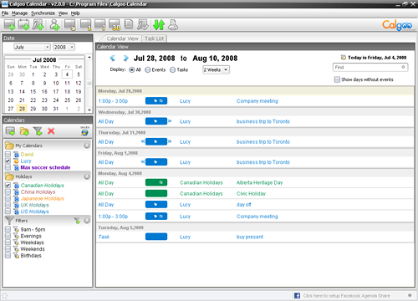Switch to one-day view icon
This screenshot has height=301, width=418.
pyautogui.click(x=85, y=25)
